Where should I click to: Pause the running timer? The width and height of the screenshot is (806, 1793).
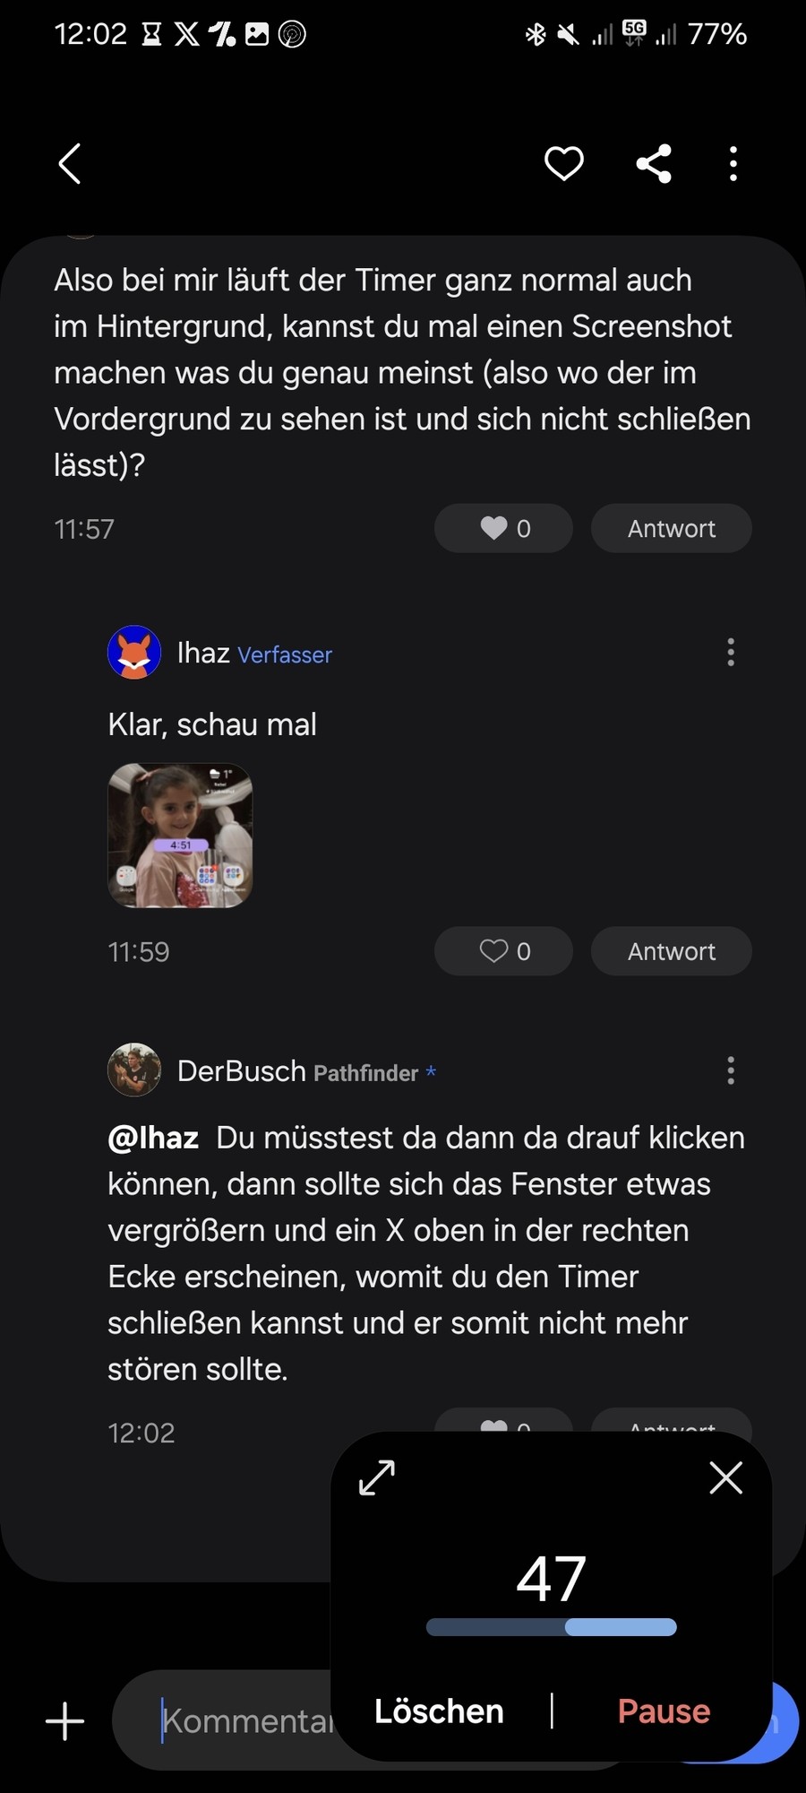[664, 1711]
